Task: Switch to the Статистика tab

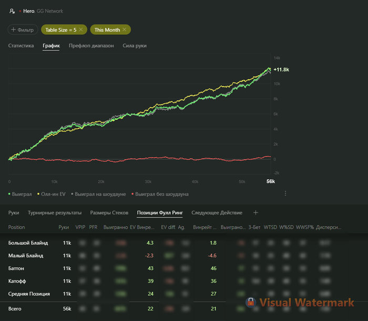Action: click(21, 46)
